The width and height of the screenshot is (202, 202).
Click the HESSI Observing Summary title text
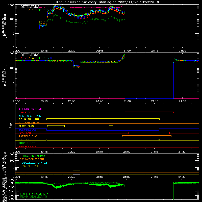[x=107, y=2]
